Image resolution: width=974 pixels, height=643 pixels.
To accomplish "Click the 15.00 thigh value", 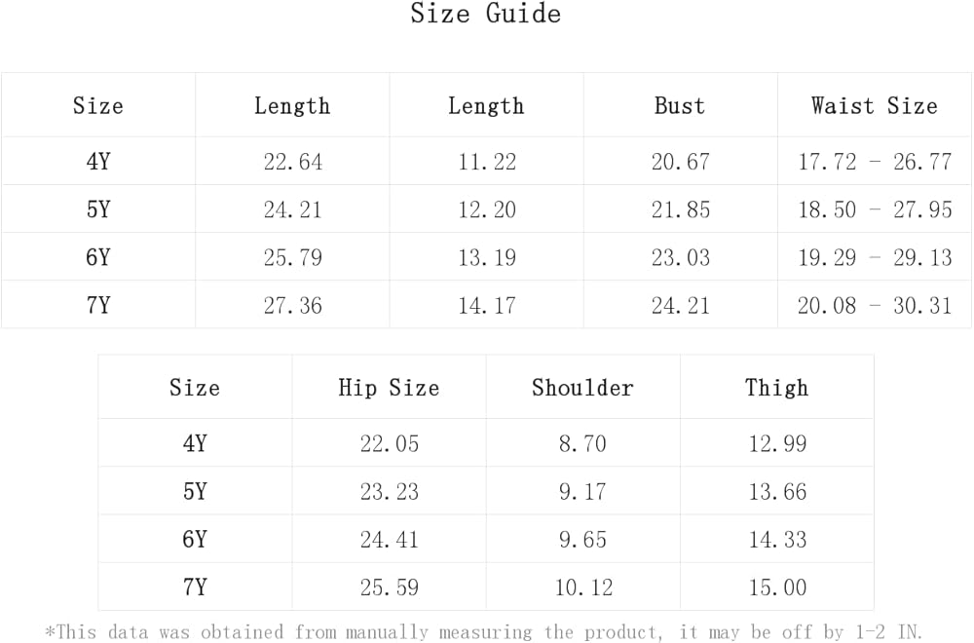I will 776,586.
